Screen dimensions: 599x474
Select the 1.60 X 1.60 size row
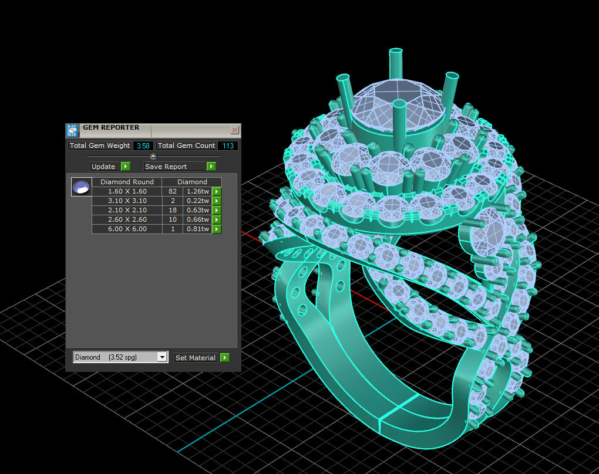(127, 191)
